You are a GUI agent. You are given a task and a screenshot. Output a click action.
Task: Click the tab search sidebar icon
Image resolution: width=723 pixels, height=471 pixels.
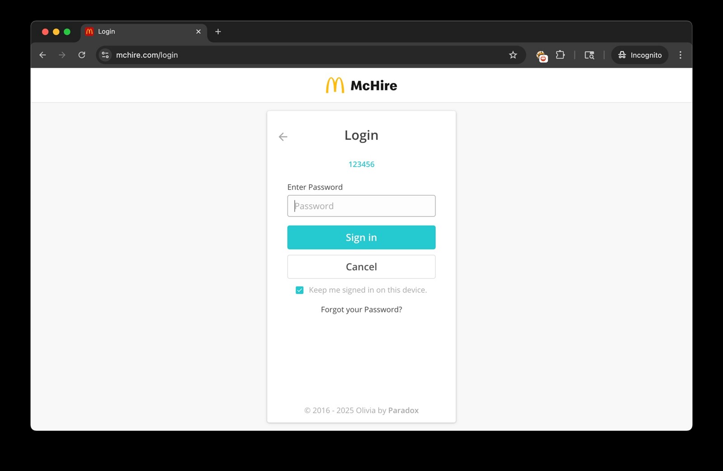[x=589, y=55]
